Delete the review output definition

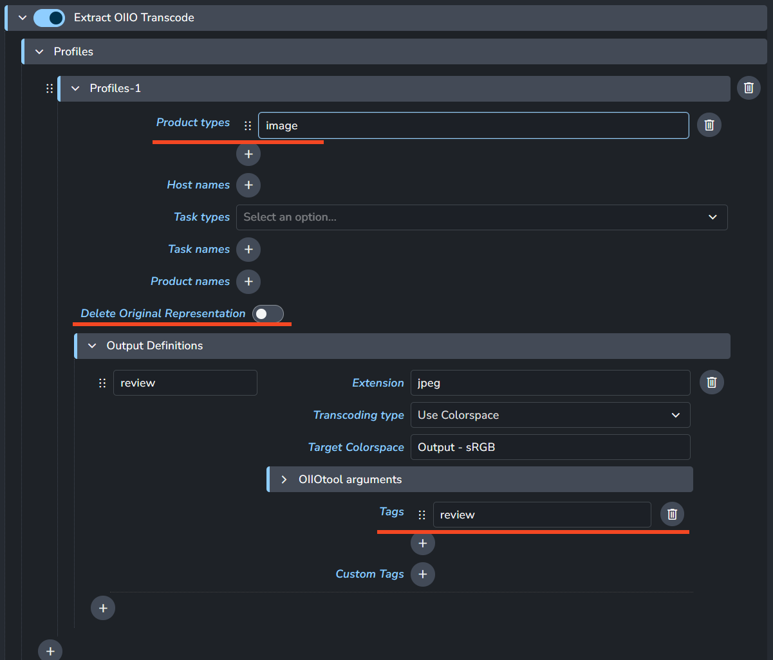[x=711, y=383]
